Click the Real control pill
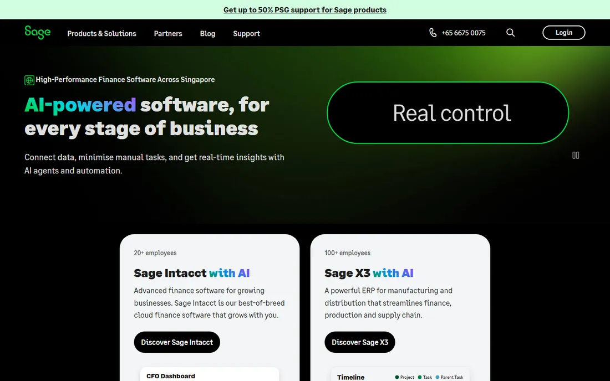This screenshot has height=381, width=610. pos(448,112)
